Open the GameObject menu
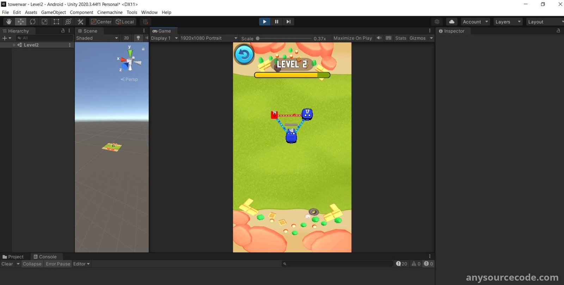Image resolution: width=564 pixels, height=285 pixels. click(53, 12)
